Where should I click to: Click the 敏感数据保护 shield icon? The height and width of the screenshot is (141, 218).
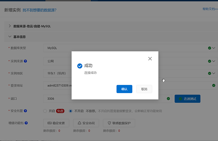[109, 123]
